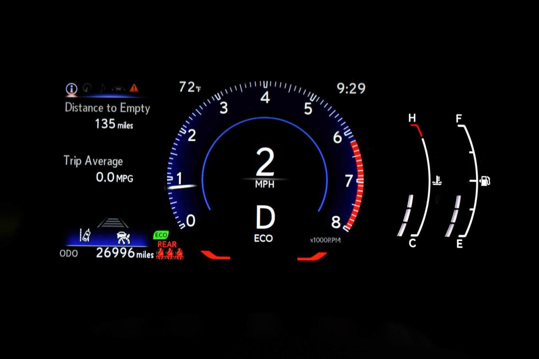Tap the 9:29 clock display
Image resolution: width=539 pixels, height=359 pixels.
[351, 88]
